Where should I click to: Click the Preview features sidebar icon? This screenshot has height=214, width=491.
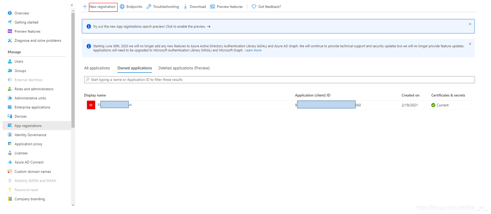tap(10, 31)
